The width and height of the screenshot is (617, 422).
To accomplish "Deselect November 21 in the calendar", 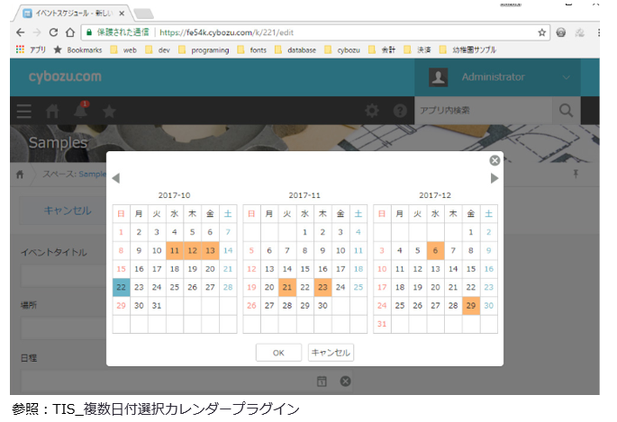I will [x=287, y=287].
